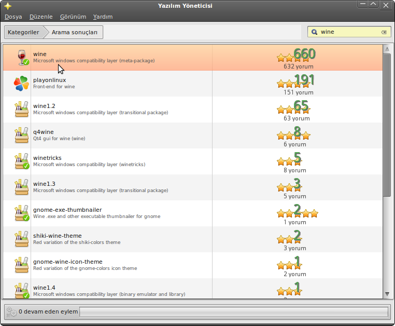Click '632 yorum' review count
The width and height of the screenshot is (395, 326).
[x=299, y=66]
